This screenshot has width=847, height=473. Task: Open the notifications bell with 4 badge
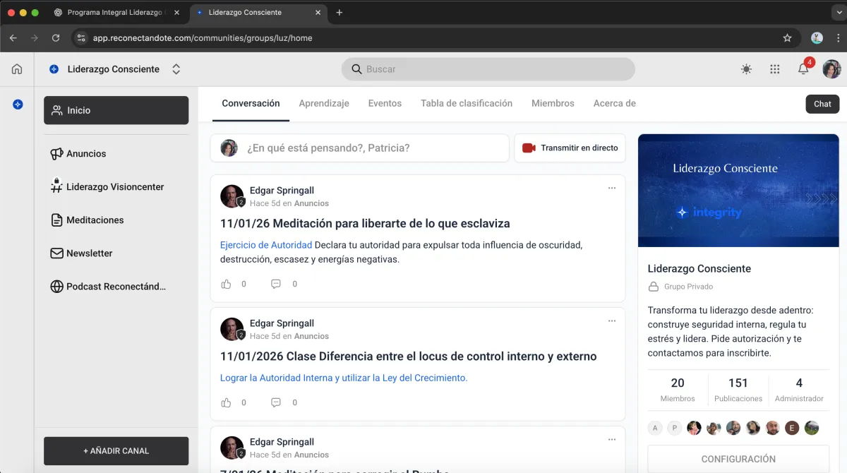pyautogui.click(x=804, y=68)
